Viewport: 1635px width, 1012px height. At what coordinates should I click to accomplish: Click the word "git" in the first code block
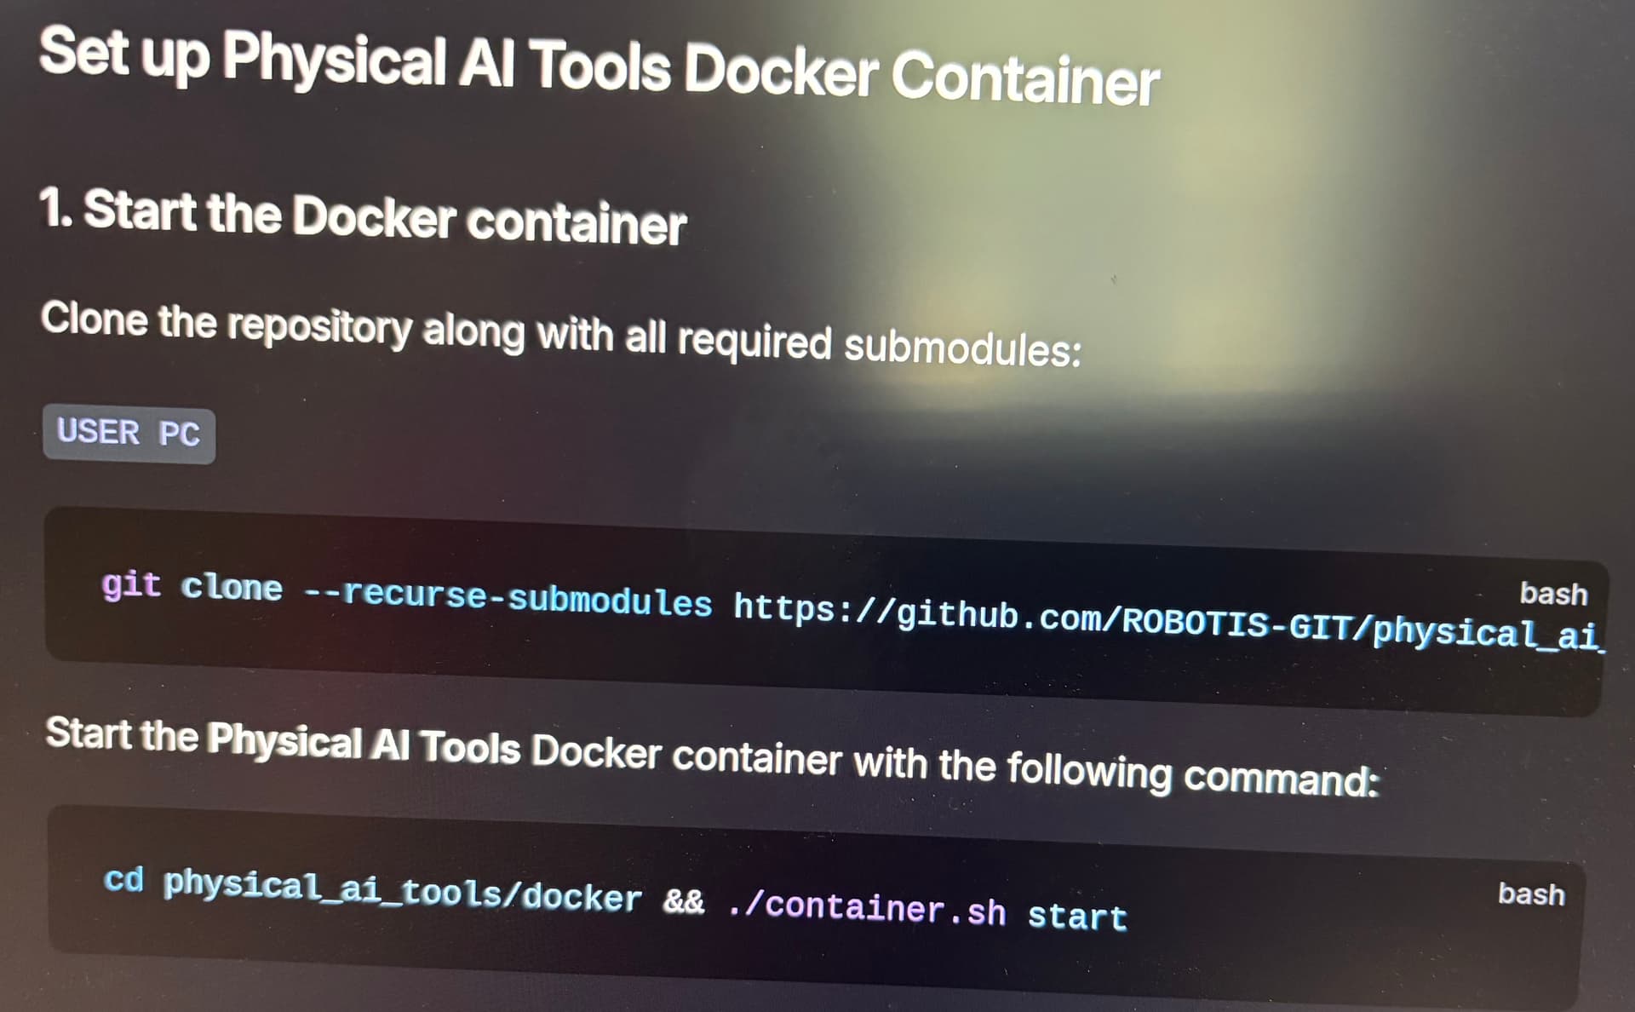tap(131, 586)
